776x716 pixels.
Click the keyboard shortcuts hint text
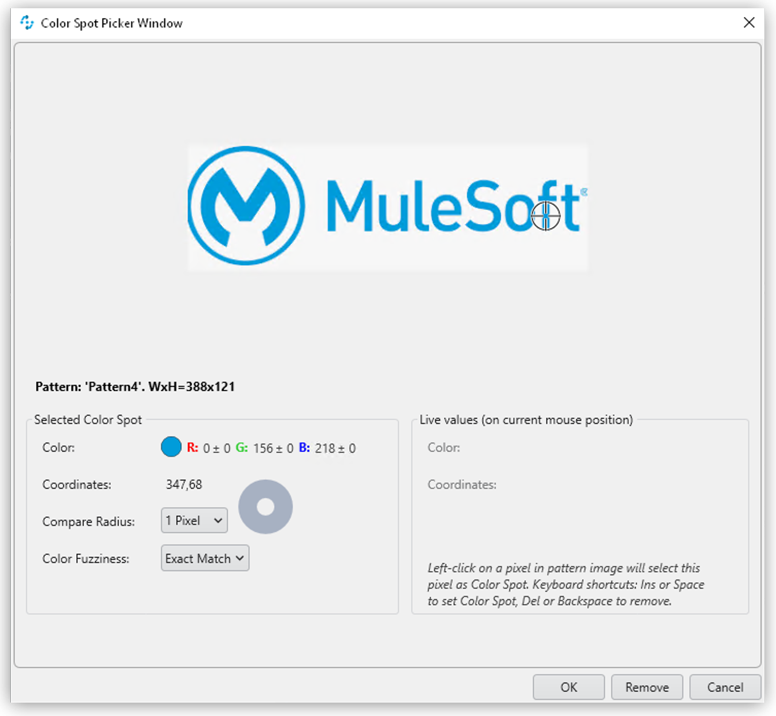[565, 585]
